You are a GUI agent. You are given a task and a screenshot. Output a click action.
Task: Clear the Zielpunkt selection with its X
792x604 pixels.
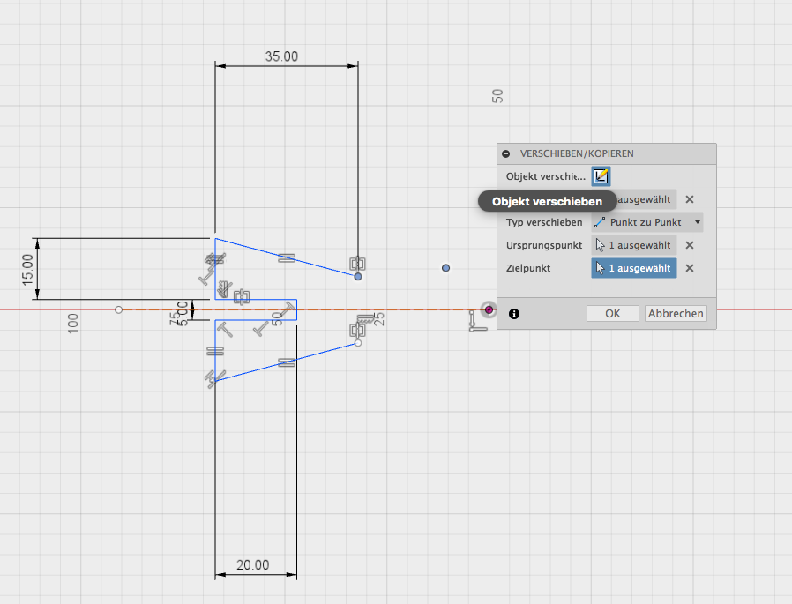click(690, 268)
